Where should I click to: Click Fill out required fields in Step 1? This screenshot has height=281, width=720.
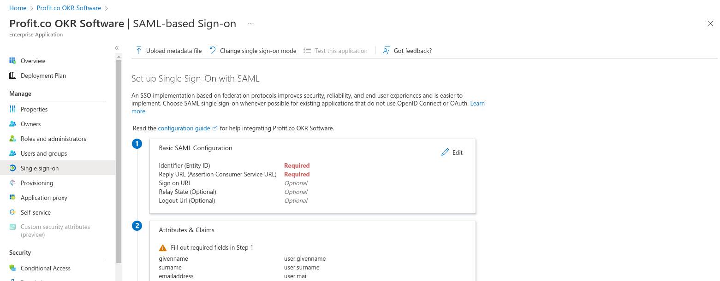click(x=212, y=247)
